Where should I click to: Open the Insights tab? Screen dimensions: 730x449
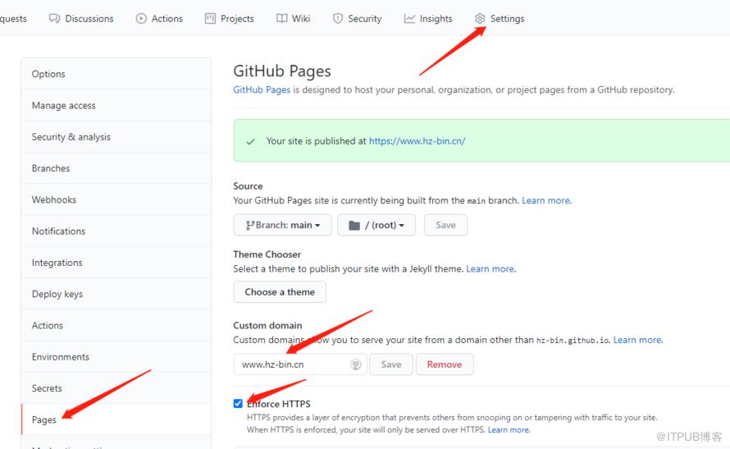pyautogui.click(x=428, y=19)
